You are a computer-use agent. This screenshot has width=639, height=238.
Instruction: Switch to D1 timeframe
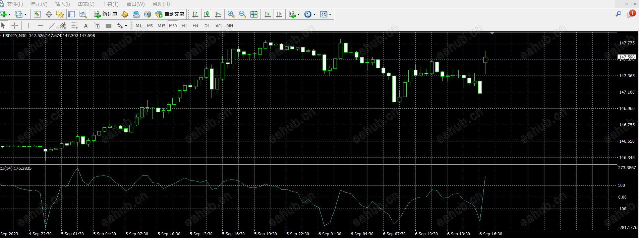click(x=207, y=25)
